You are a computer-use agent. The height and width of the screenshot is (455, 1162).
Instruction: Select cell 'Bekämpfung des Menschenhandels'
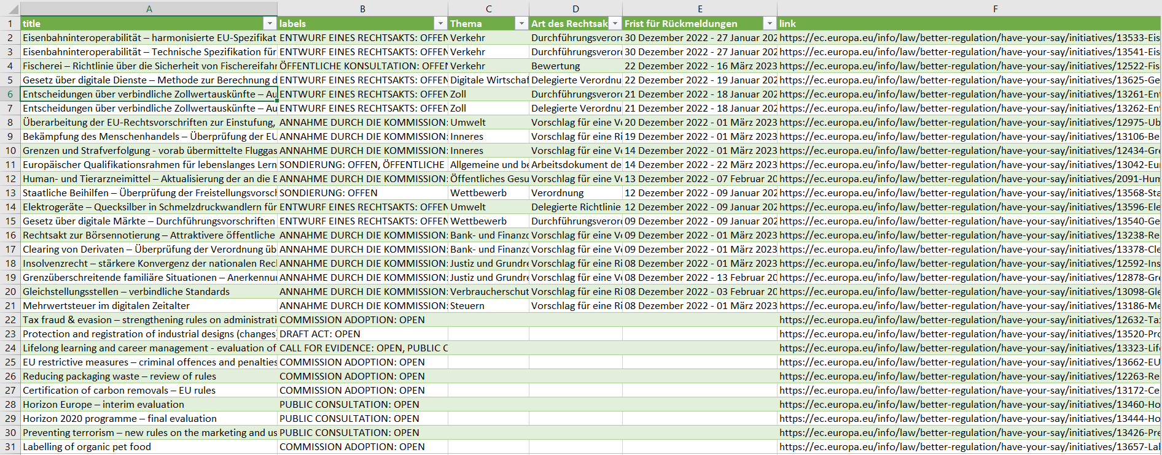[x=149, y=136]
